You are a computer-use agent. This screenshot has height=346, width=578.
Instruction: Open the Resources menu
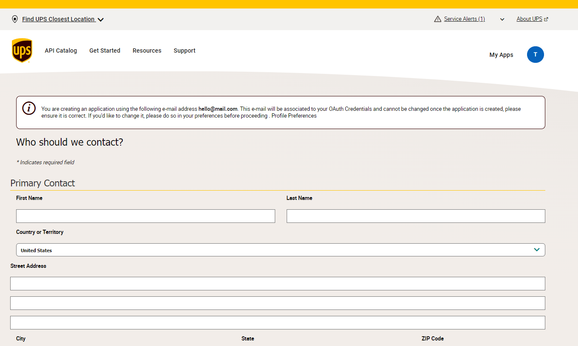tap(147, 51)
